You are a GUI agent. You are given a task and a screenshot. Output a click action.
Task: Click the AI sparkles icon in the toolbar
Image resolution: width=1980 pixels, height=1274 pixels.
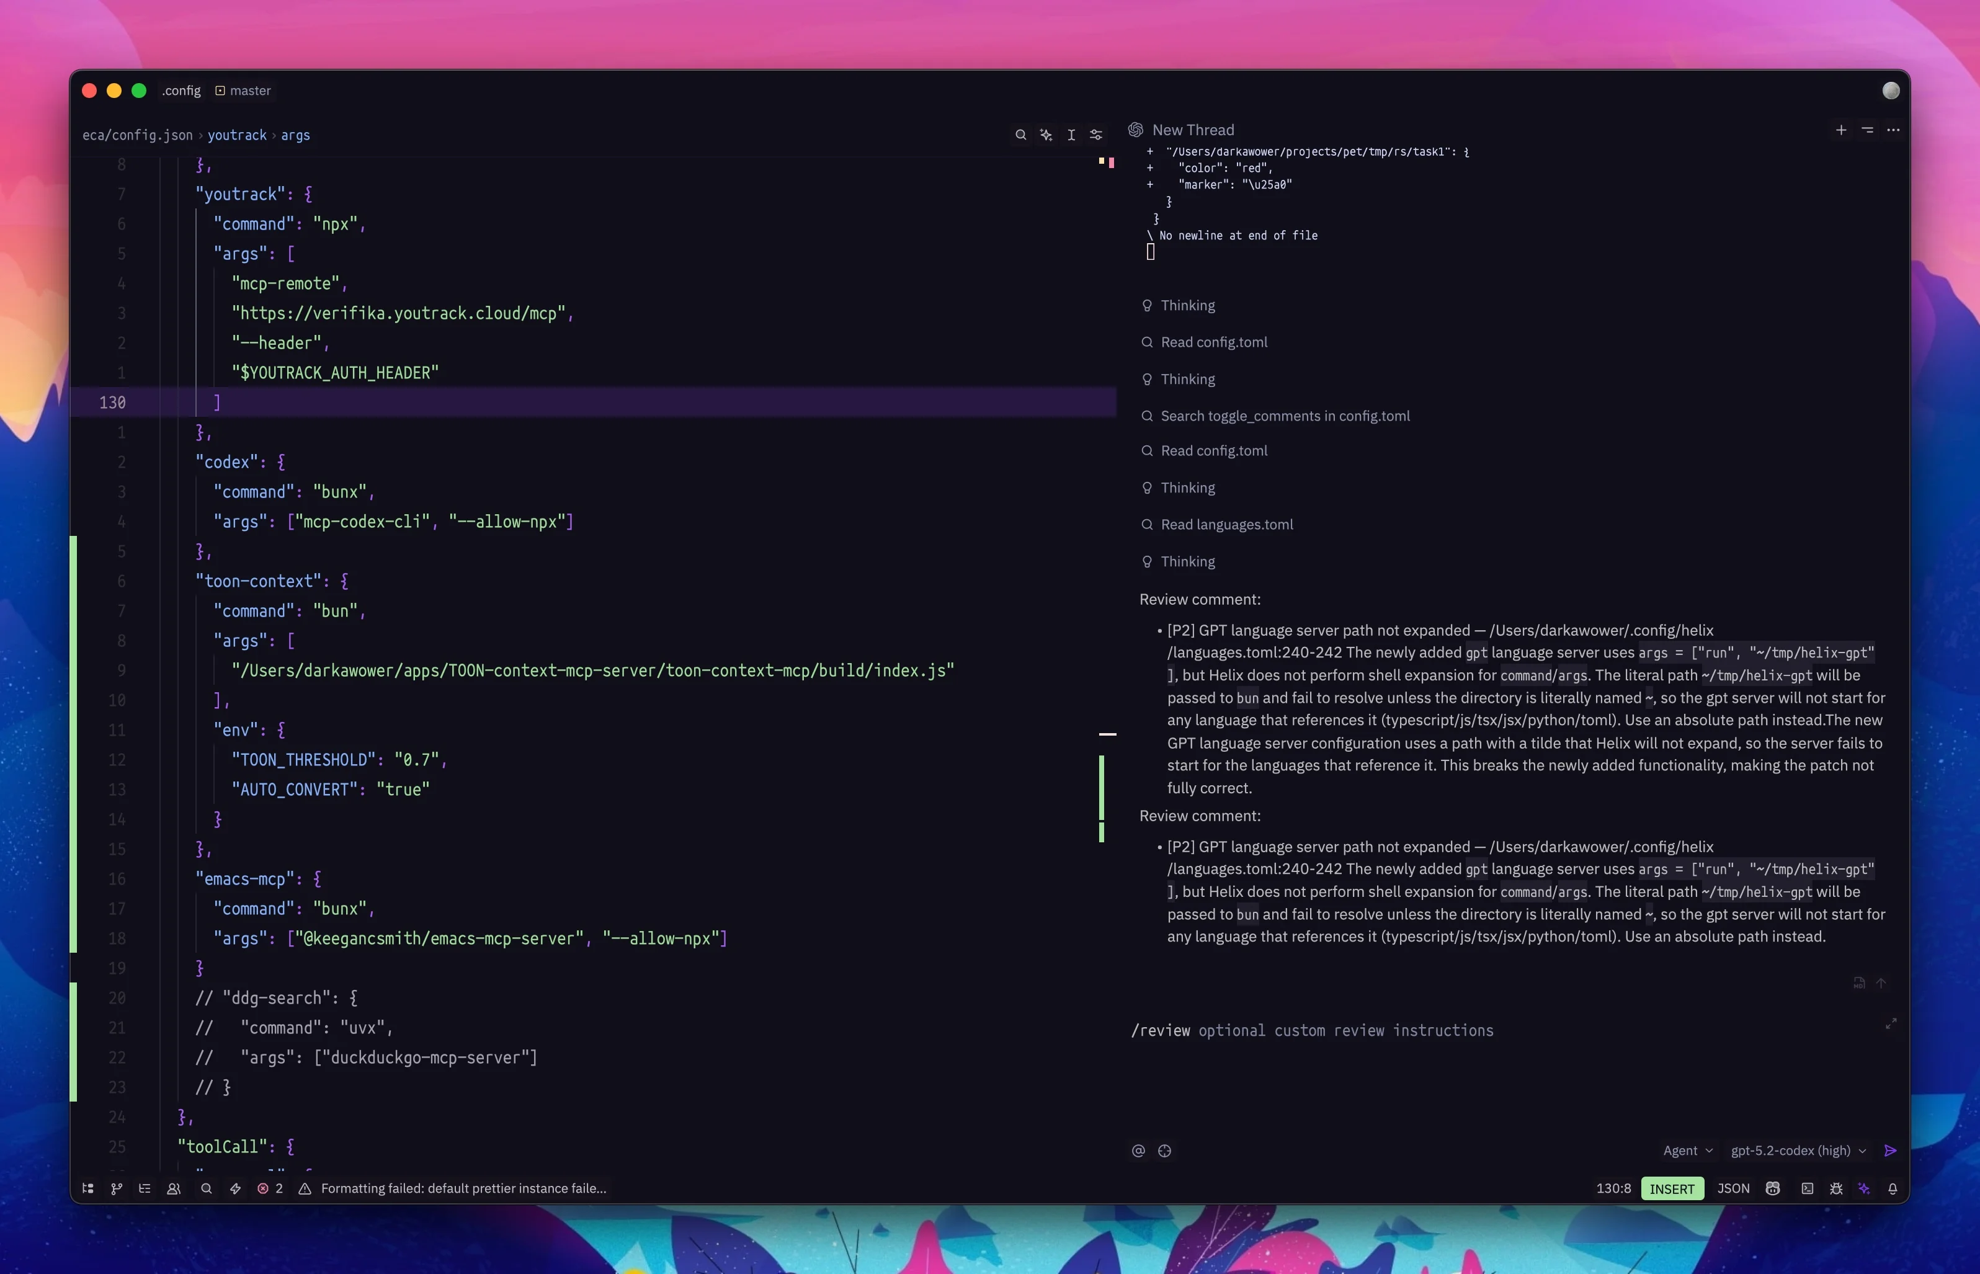pyautogui.click(x=1045, y=134)
